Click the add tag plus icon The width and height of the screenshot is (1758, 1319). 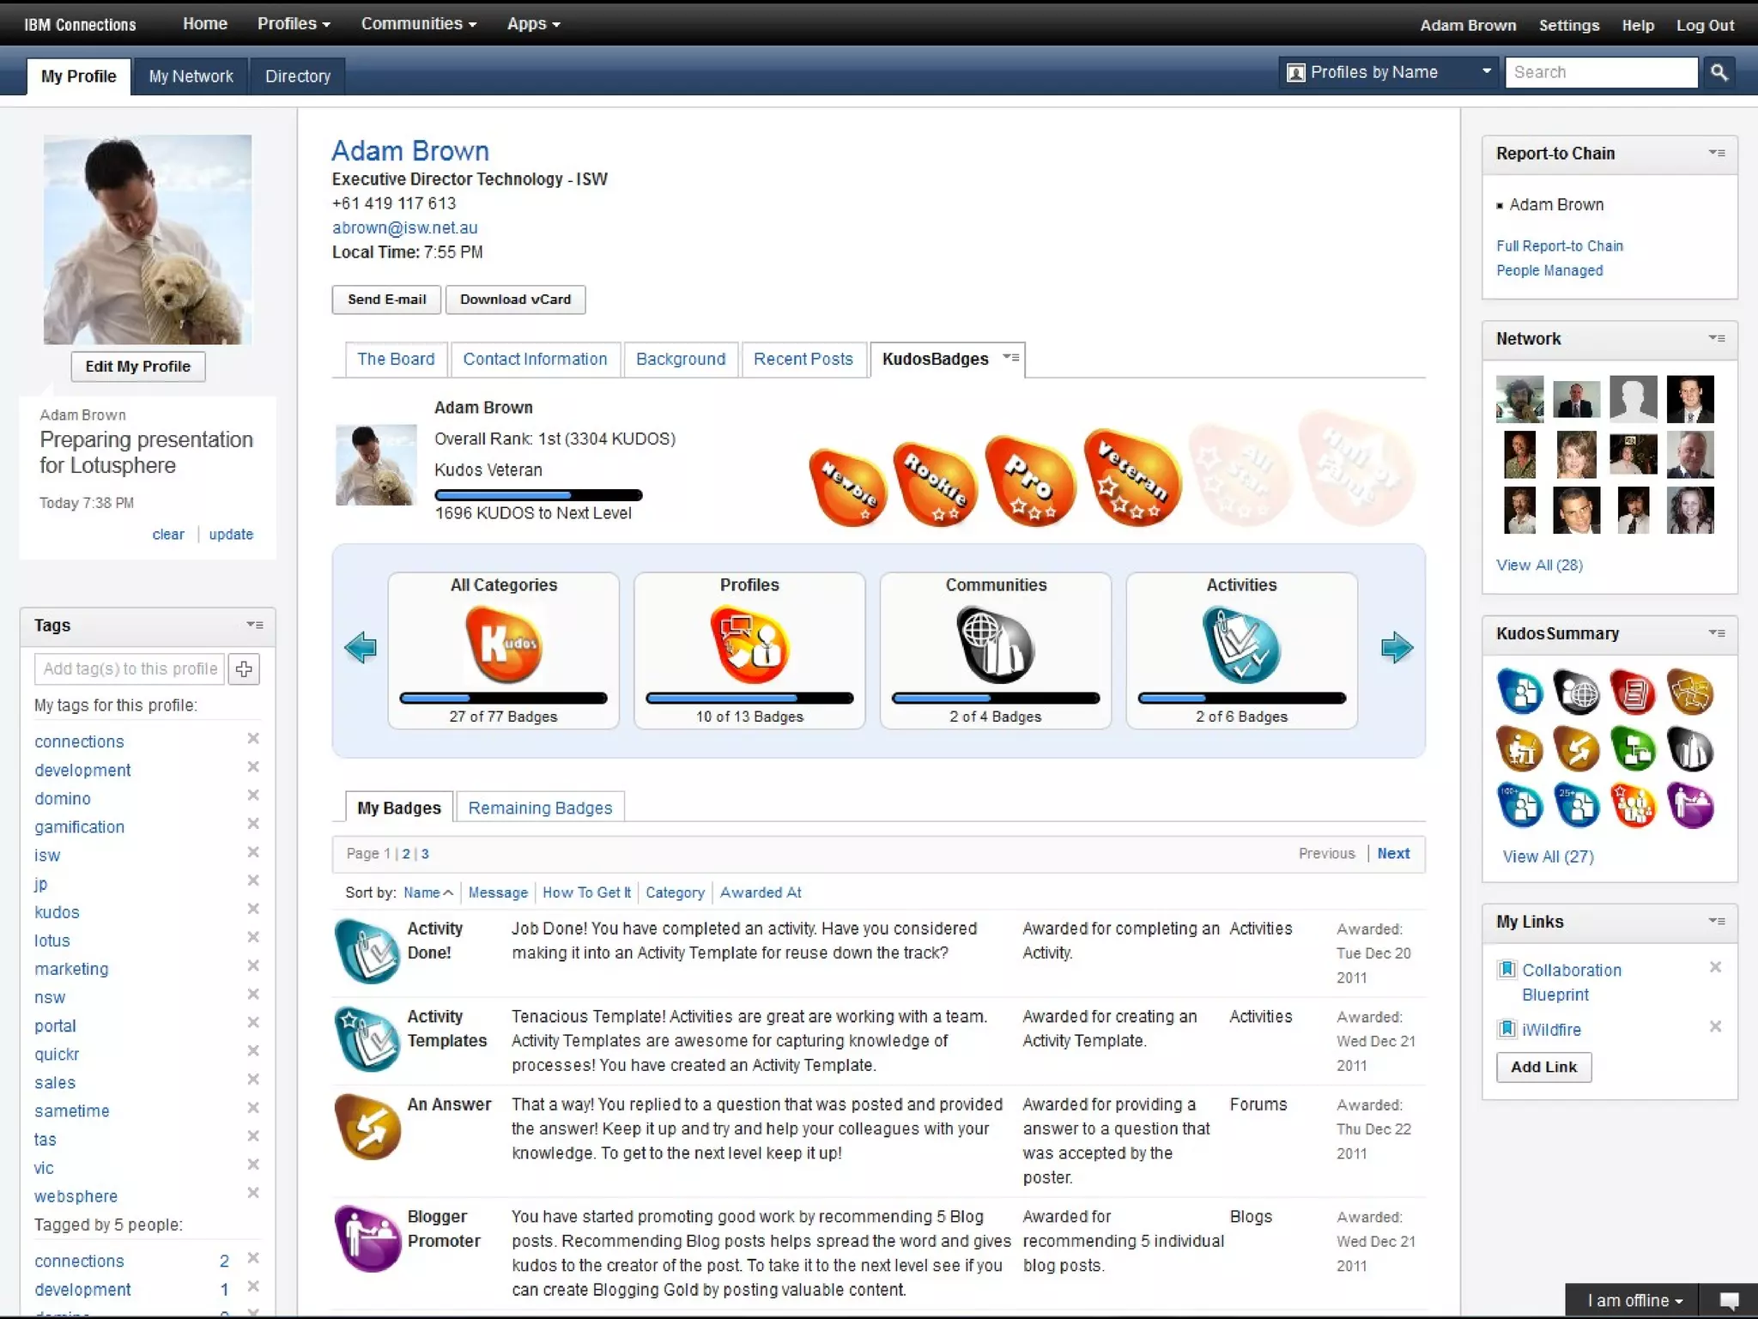244,669
